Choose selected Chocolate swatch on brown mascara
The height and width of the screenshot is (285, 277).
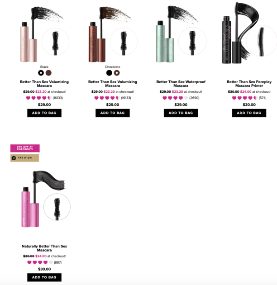117,73
